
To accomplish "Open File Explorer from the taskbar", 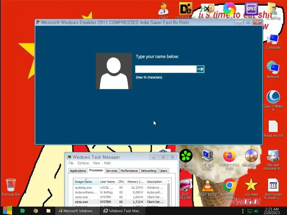I will click(48, 211).
